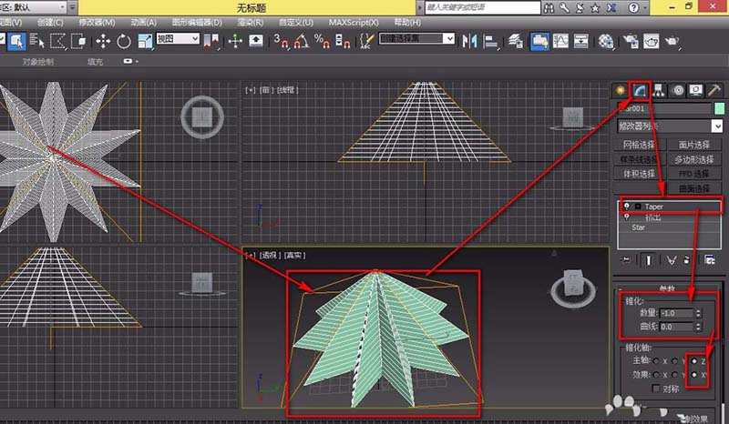Select primary axis Z radio button
The image size is (729, 424).
[694, 361]
